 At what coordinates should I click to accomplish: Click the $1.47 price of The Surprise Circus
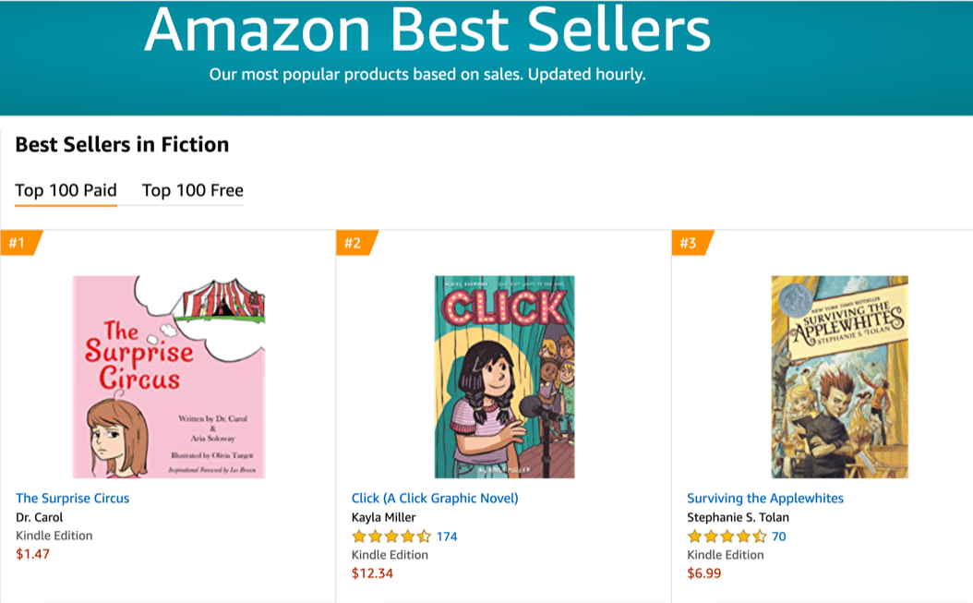pyautogui.click(x=32, y=554)
